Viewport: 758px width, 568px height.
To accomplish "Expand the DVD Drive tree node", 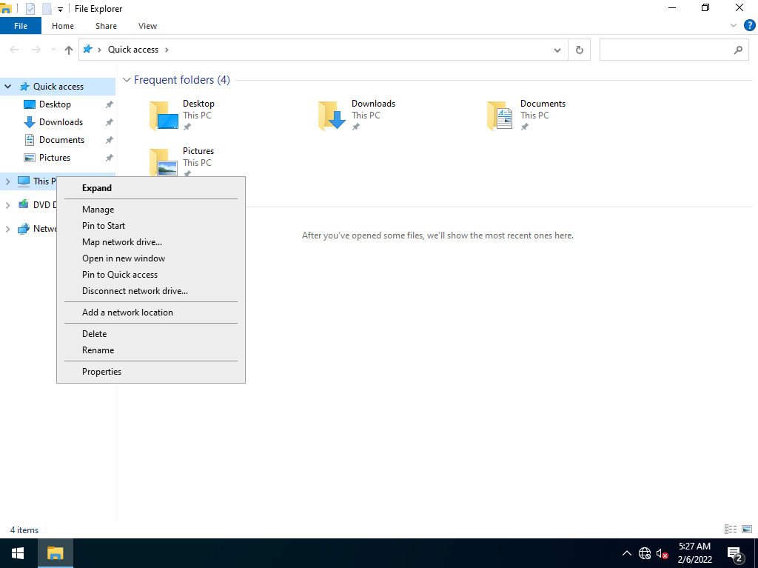I will tap(7, 205).
